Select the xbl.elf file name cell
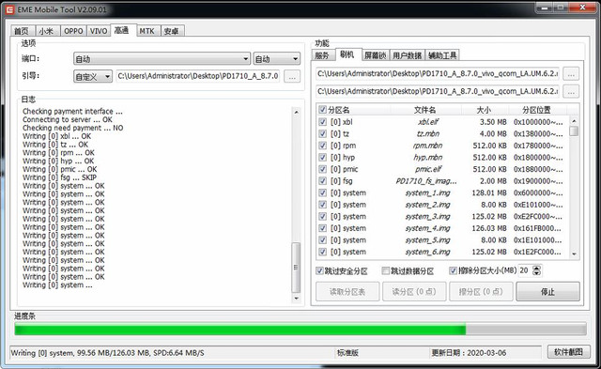The height and width of the screenshot is (369, 601). pyautogui.click(x=428, y=122)
